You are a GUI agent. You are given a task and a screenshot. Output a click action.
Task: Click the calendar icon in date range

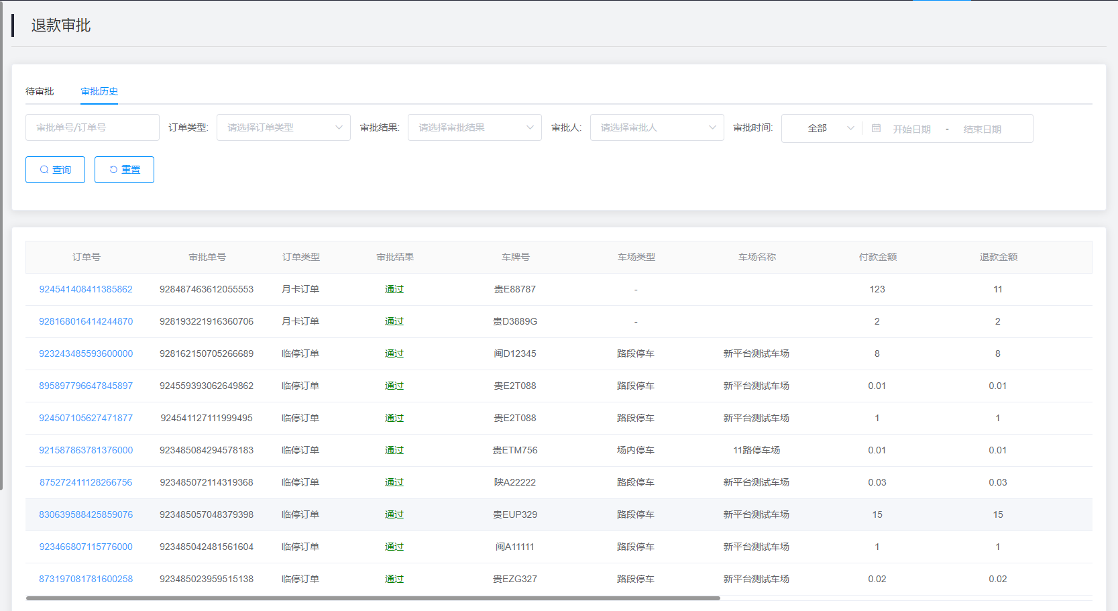click(876, 128)
